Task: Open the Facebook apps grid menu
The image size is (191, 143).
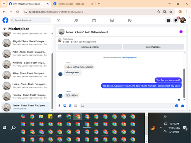Action: [x=168, y=20]
